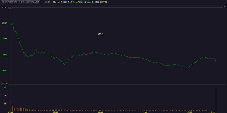Click the opening 09:00 volume bar

(x=11, y=106)
